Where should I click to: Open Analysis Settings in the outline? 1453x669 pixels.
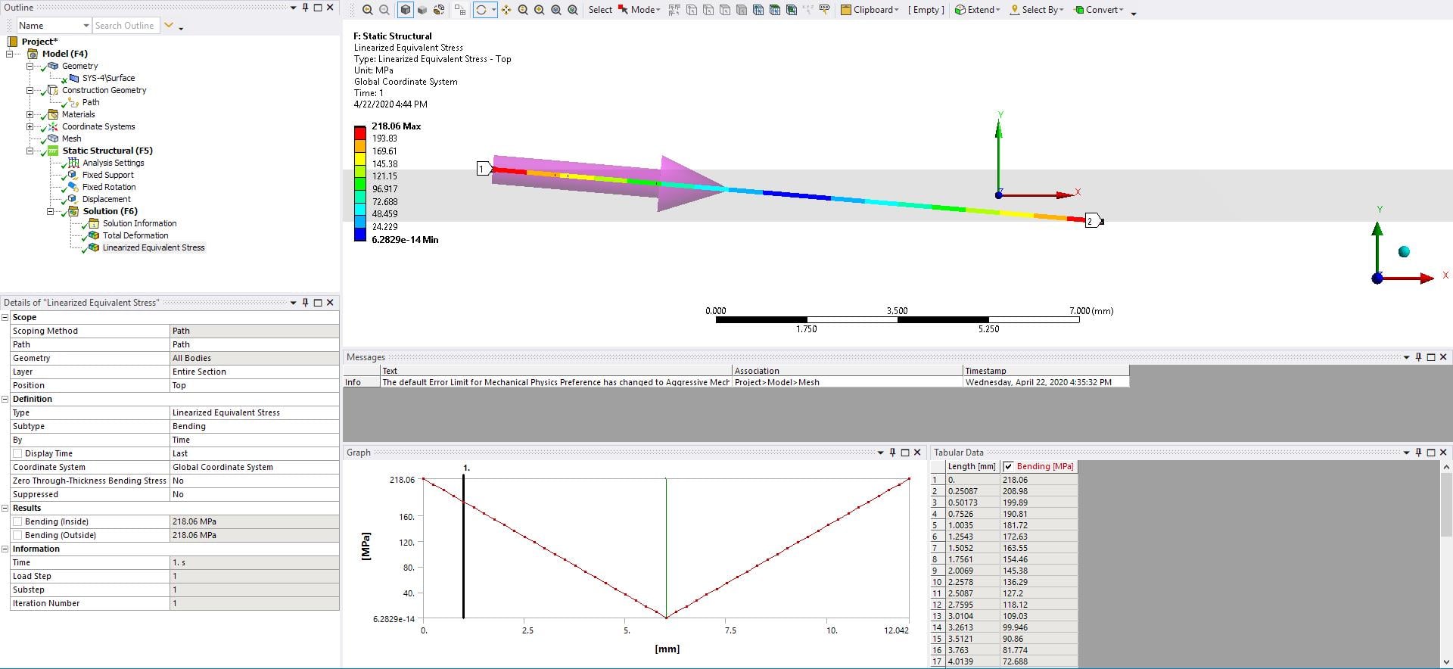tap(113, 163)
